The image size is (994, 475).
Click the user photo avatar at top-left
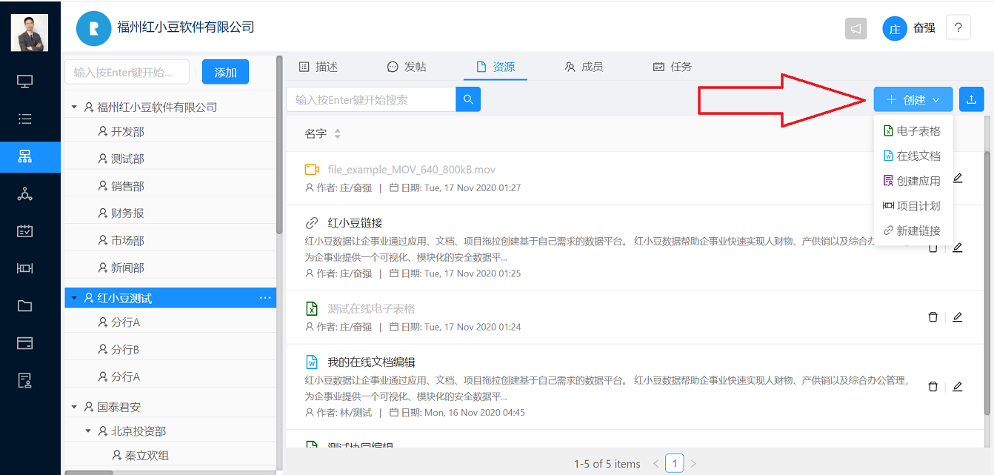point(30,33)
